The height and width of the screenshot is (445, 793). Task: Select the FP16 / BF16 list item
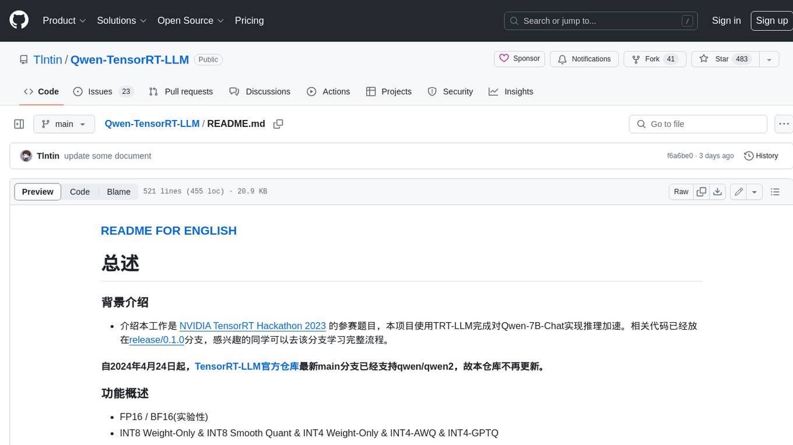[x=164, y=416]
